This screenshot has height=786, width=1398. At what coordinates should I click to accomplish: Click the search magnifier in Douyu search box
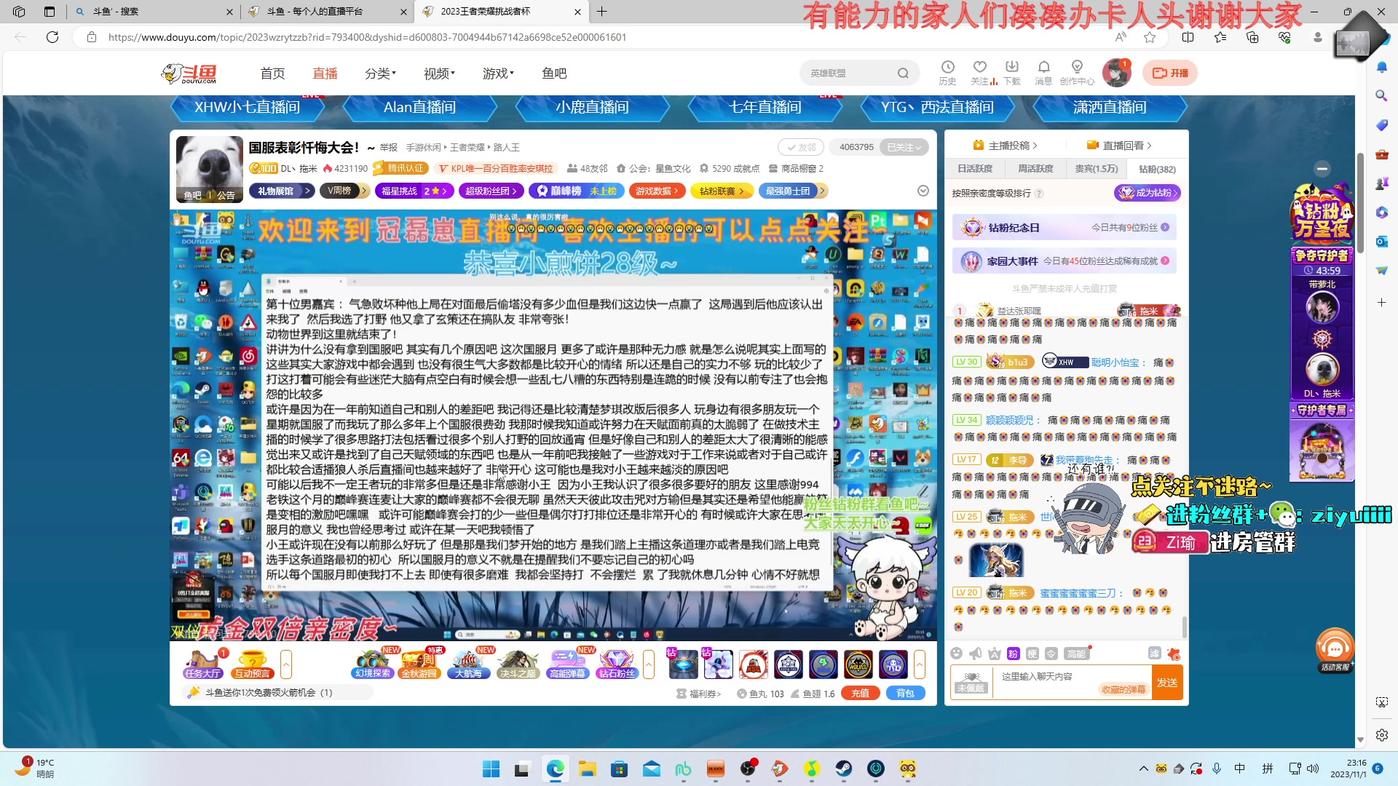click(x=903, y=73)
